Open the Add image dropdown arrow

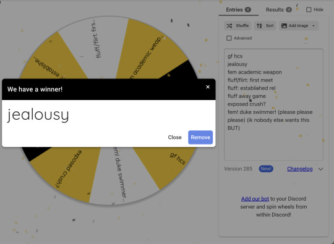click(x=314, y=26)
